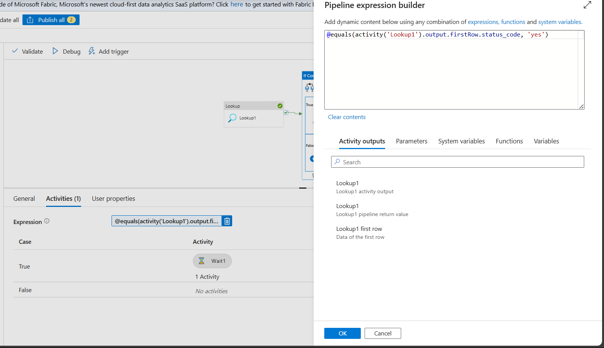Screen dimensions: 604x348
Task: Open the General tab of If Condition
Action: tap(24, 199)
